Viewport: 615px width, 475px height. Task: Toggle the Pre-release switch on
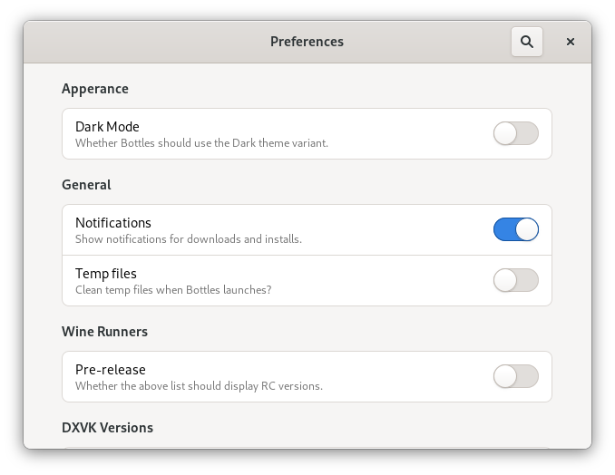click(x=515, y=377)
